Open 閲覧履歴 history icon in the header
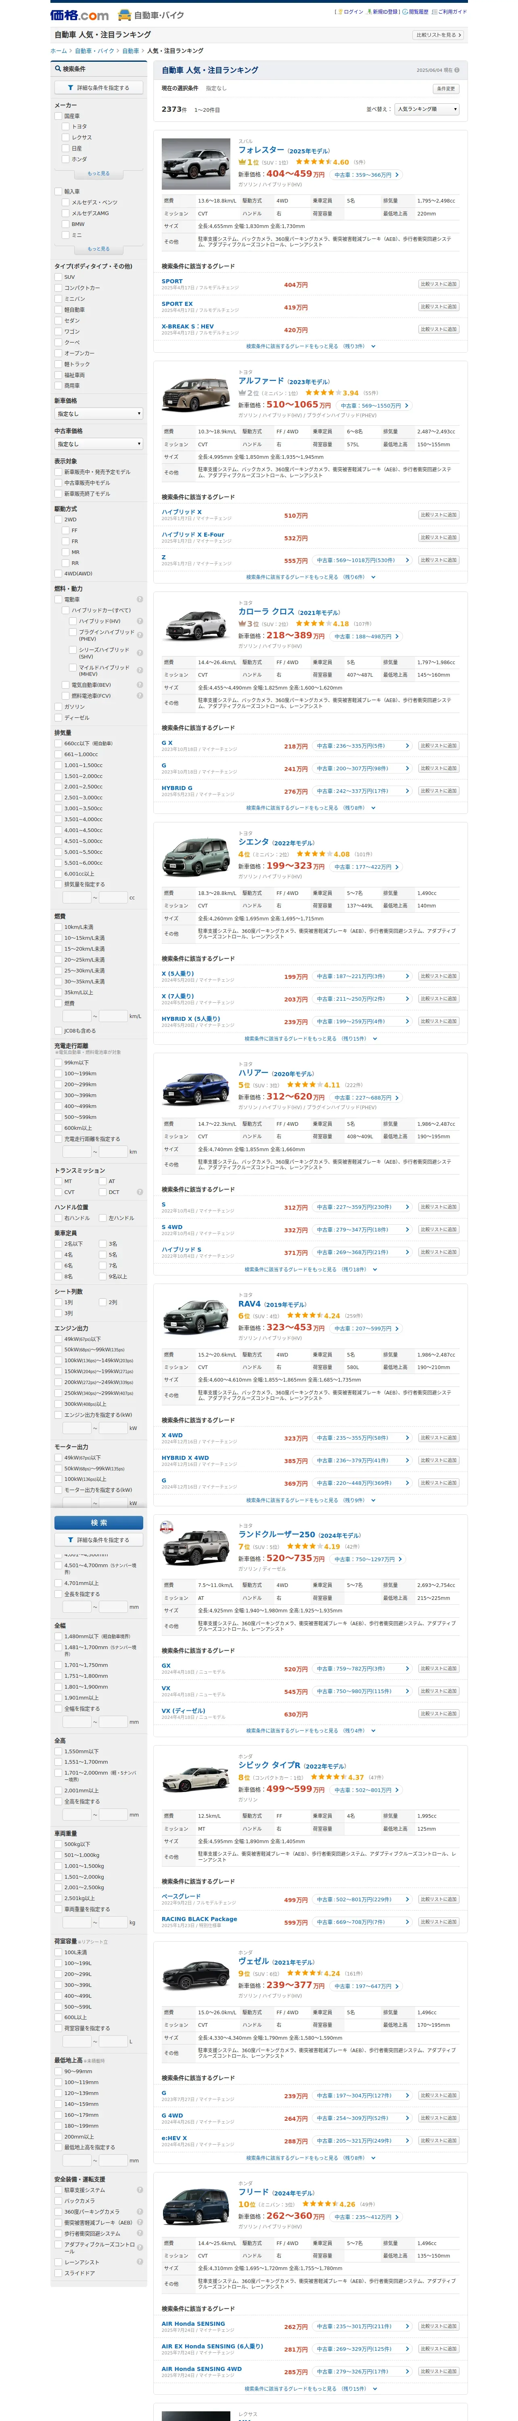 405,12
